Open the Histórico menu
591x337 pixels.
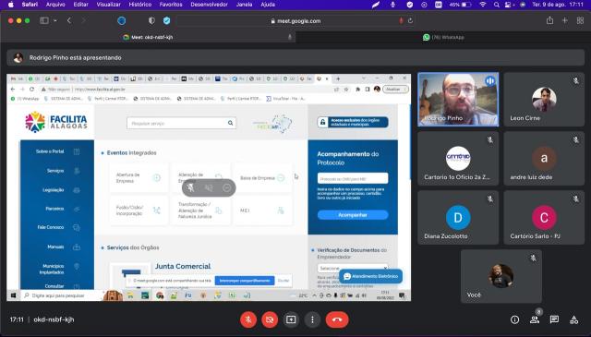click(139, 5)
